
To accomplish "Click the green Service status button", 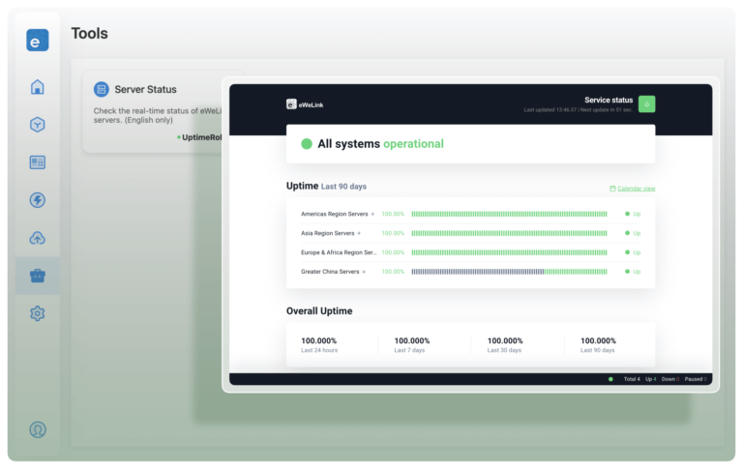I will point(646,104).
